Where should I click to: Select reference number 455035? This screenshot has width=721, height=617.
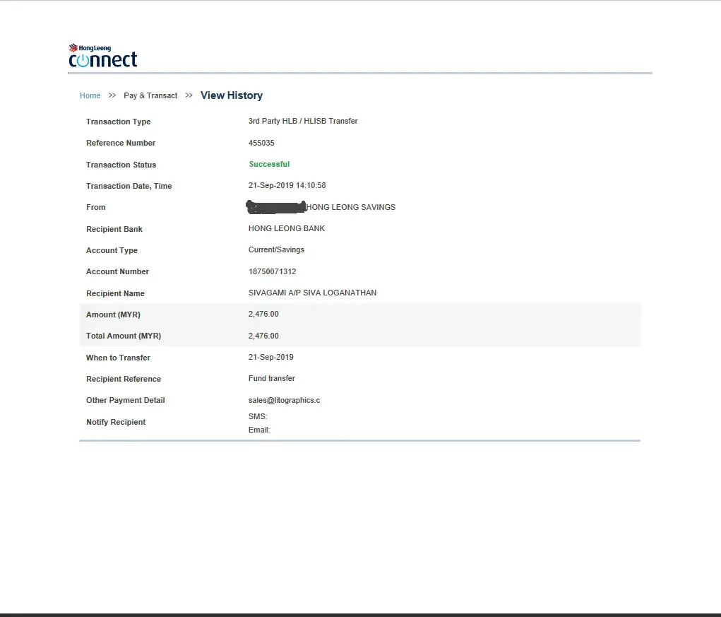pyautogui.click(x=261, y=143)
